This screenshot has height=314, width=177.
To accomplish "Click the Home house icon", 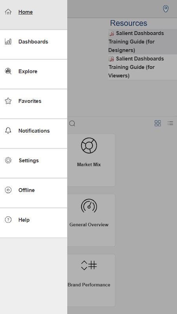I will point(8,12).
